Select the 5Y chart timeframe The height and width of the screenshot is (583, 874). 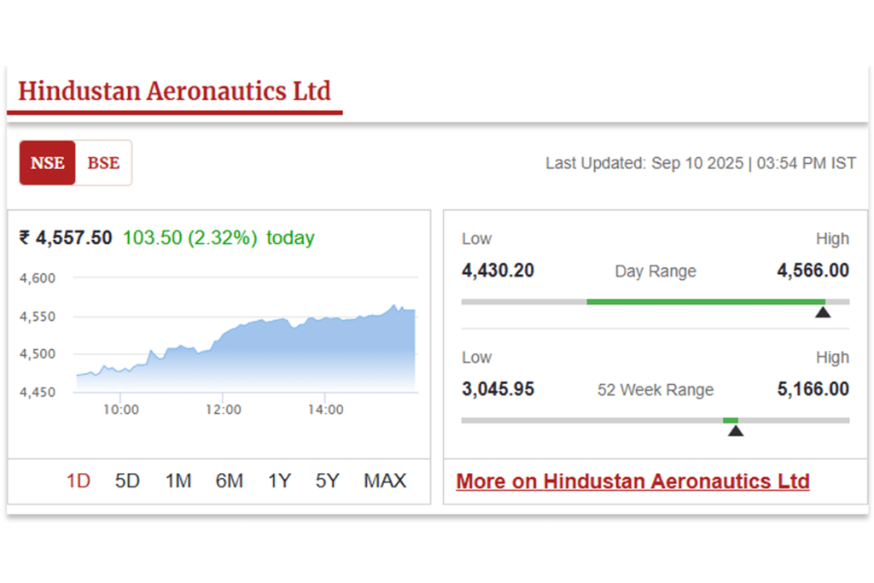point(327,481)
